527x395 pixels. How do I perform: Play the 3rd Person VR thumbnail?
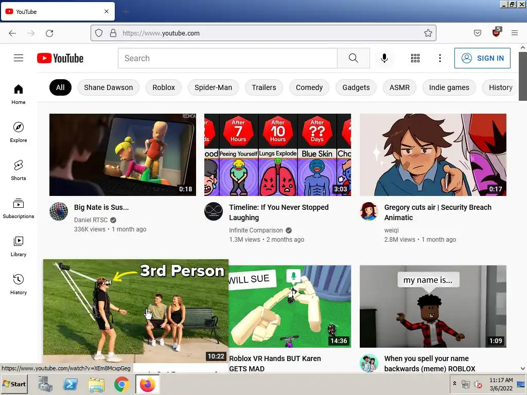coord(136,311)
